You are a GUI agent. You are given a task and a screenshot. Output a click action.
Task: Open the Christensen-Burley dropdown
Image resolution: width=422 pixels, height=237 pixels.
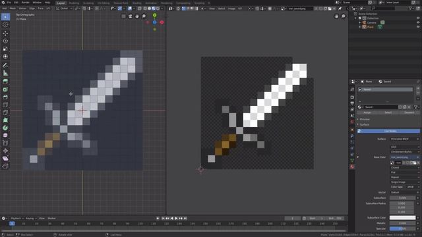404,151
